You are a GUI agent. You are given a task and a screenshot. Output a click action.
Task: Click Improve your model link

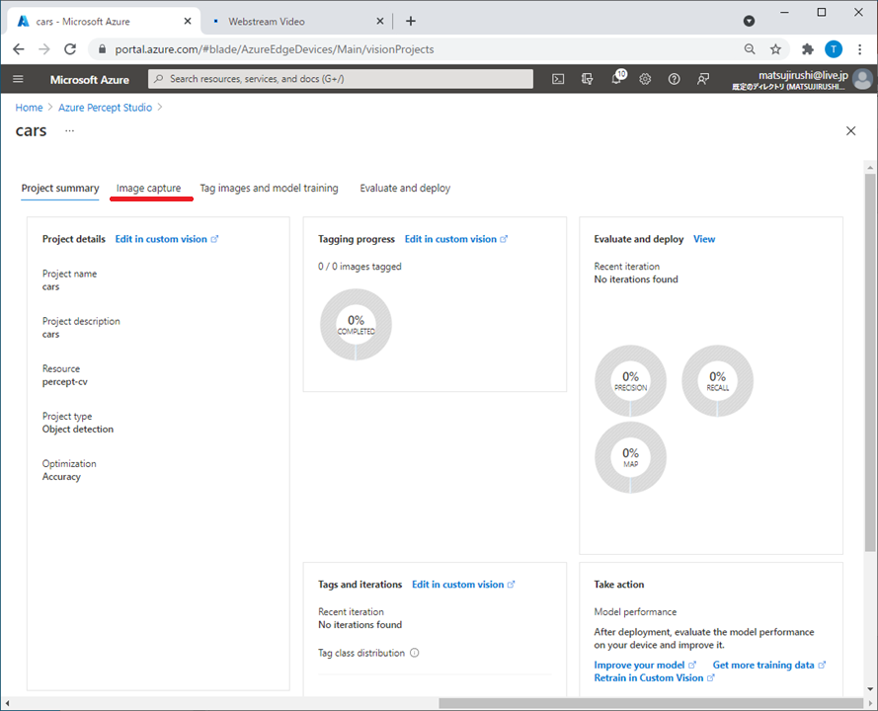pyautogui.click(x=645, y=666)
